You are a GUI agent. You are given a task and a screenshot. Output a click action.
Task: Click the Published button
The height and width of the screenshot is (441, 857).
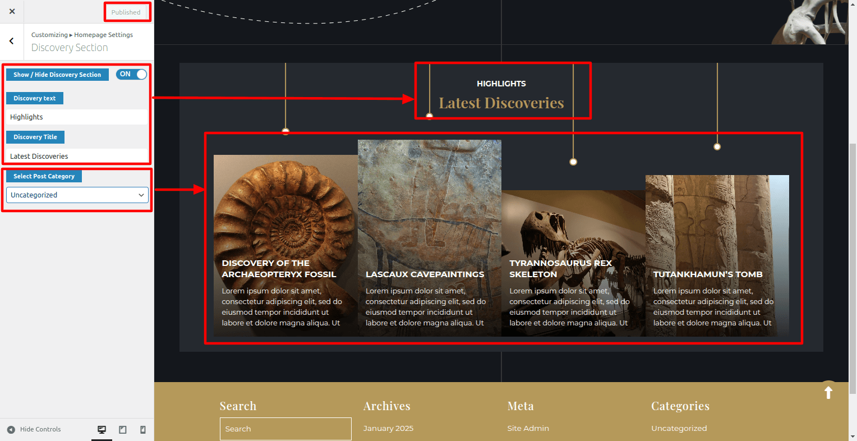click(126, 12)
